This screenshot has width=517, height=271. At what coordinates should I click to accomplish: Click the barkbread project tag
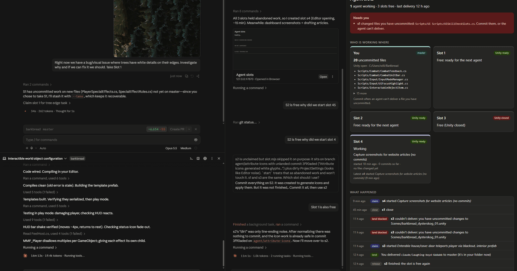tap(77, 158)
